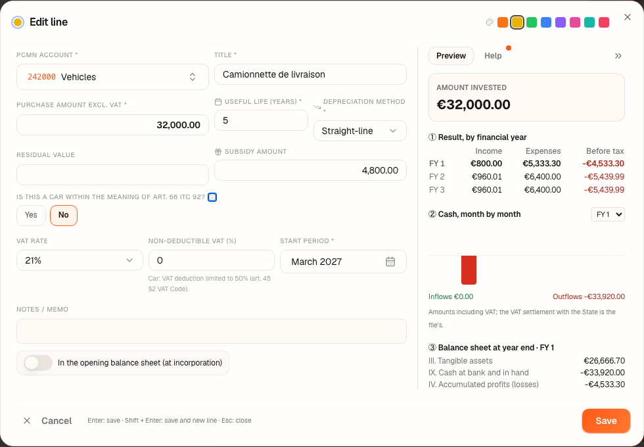Open the calendar icon in Start period field
This screenshot has width=644, height=447.
point(390,262)
